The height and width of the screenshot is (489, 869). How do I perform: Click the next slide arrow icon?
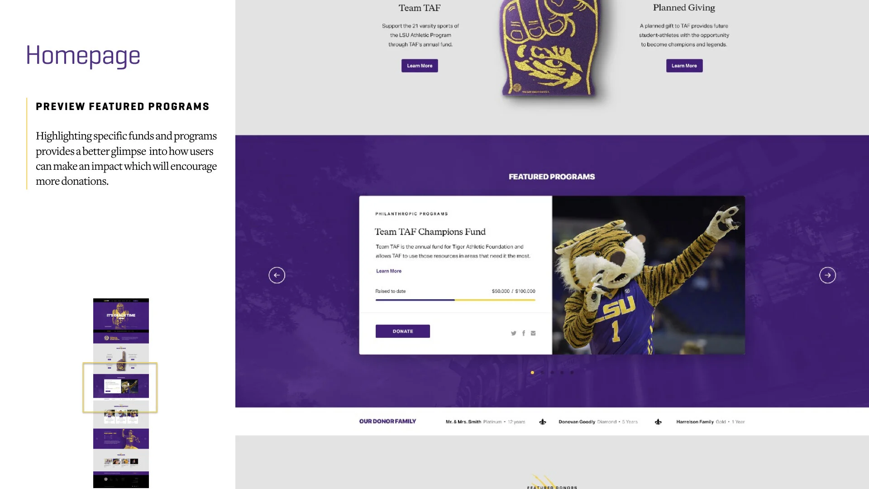827,275
